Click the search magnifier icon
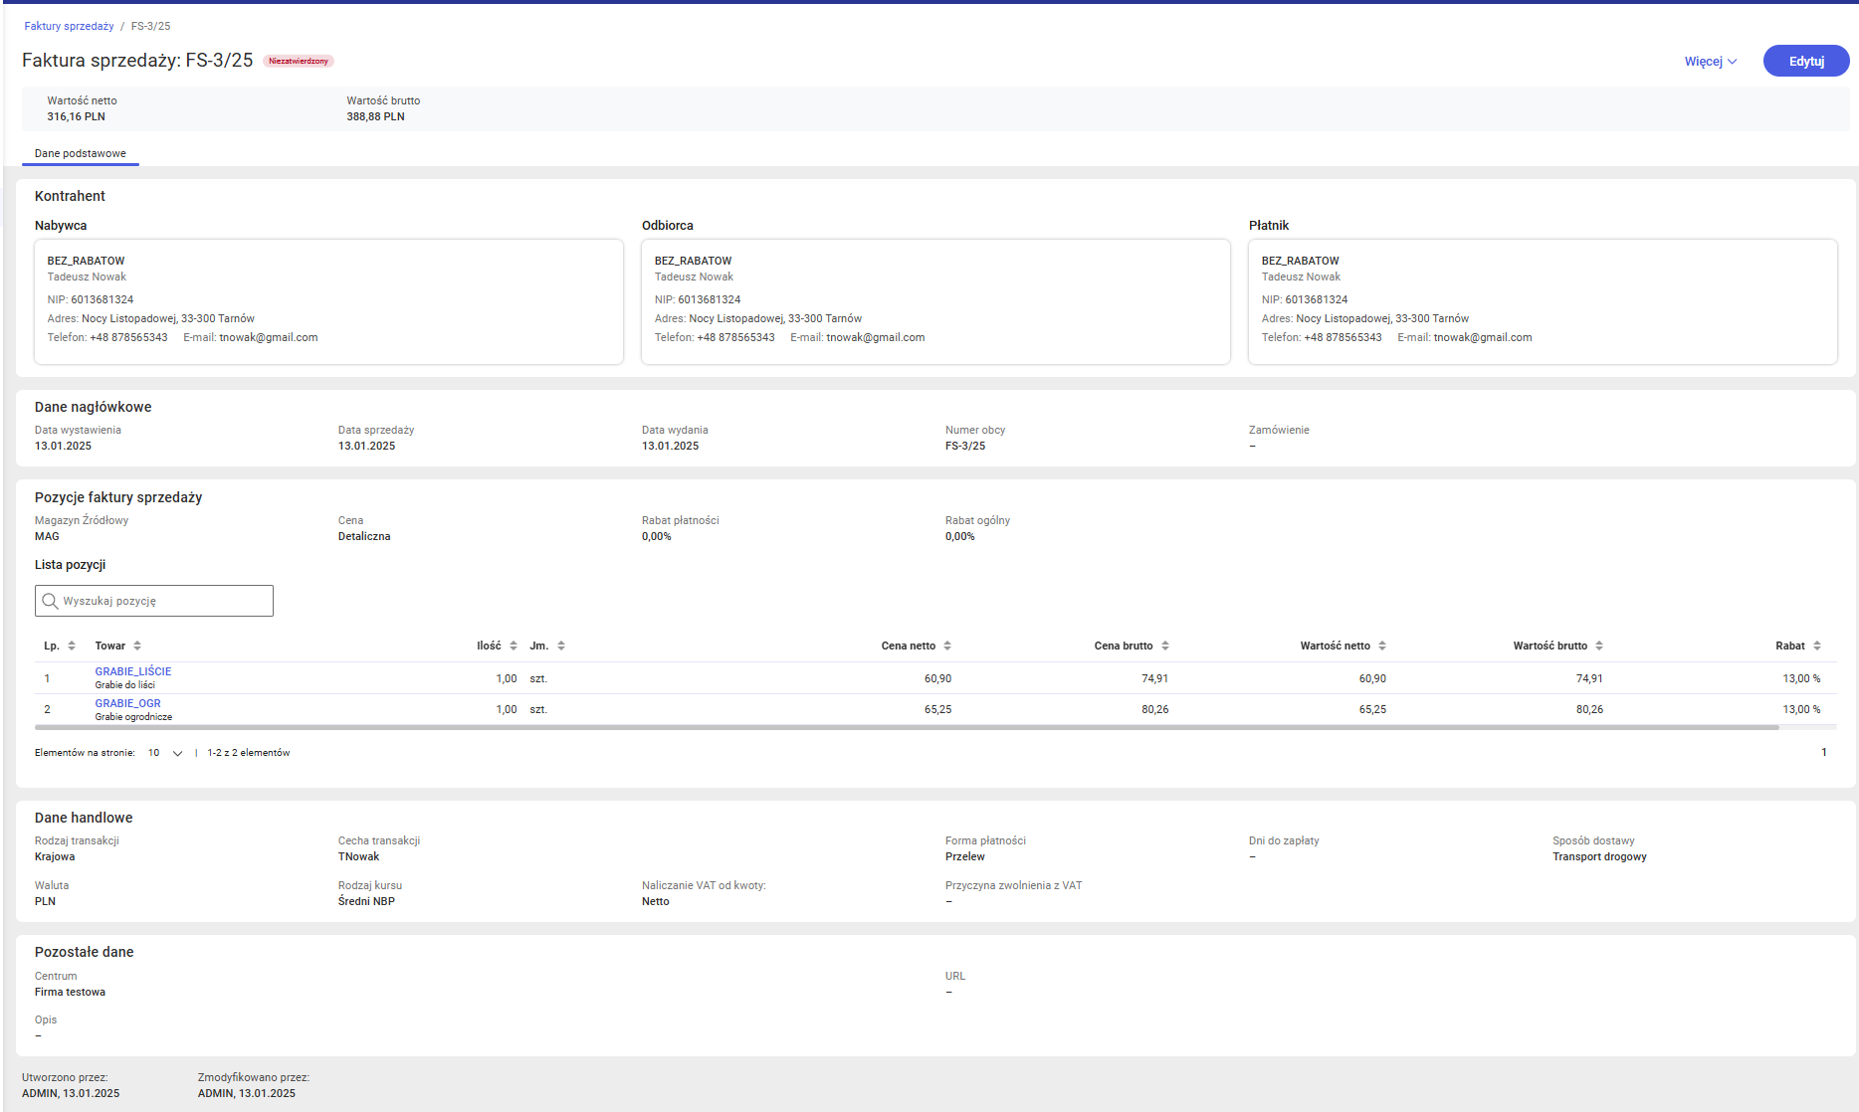This screenshot has width=1859, height=1112. pyautogui.click(x=50, y=601)
